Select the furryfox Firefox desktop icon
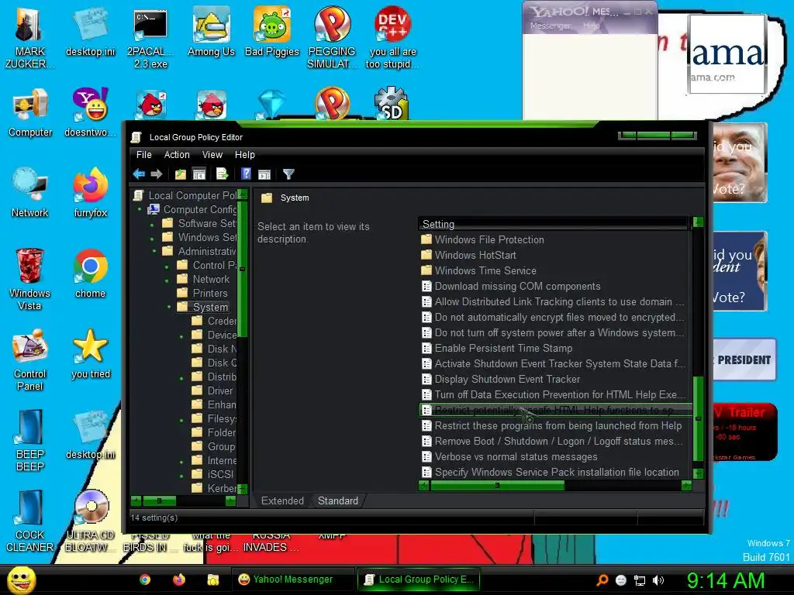 coord(91,193)
